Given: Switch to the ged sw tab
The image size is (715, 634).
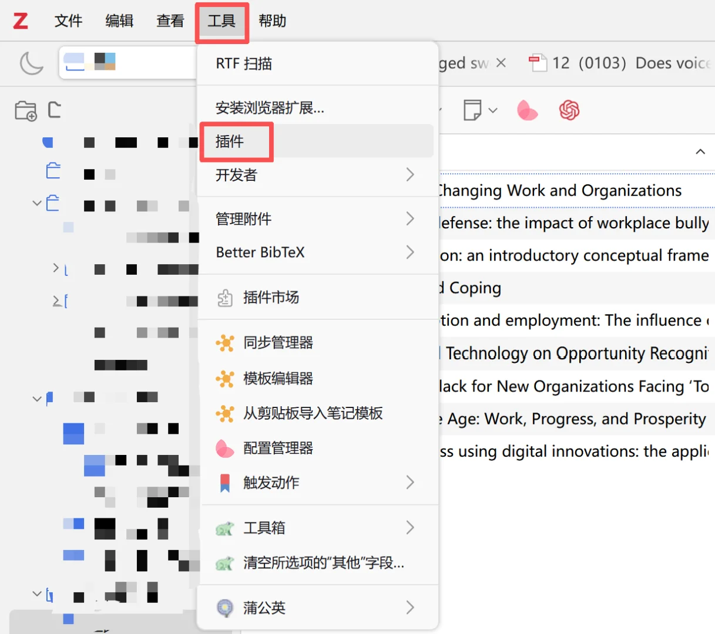Looking at the screenshot, I should [464, 63].
